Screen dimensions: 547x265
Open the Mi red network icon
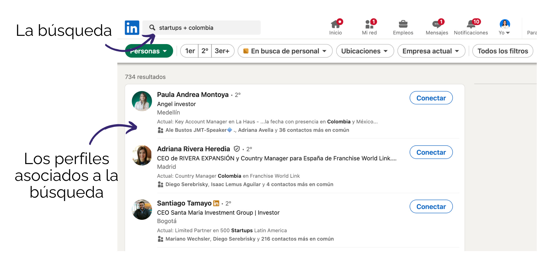[x=369, y=24]
